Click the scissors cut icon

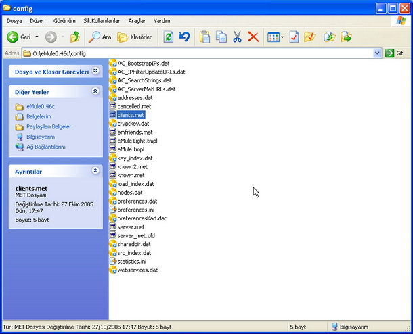(238, 37)
